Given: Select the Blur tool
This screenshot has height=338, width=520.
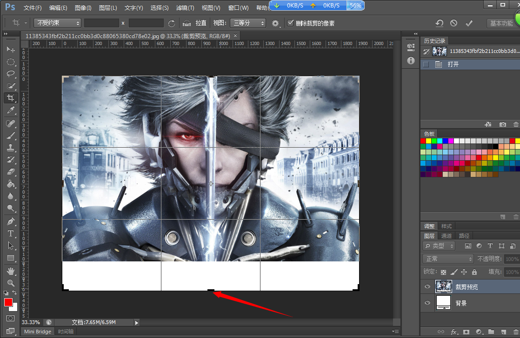Looking at the screenshot, I should [11, 196].
